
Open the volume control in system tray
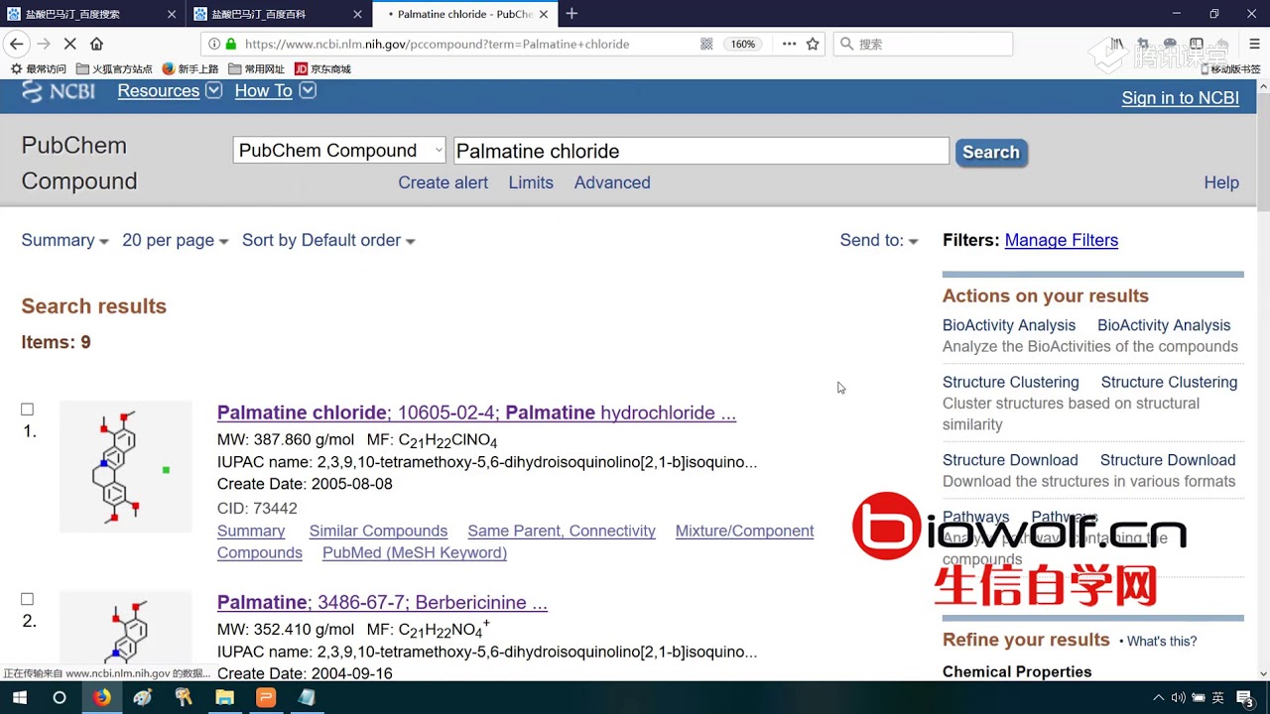click(1178, 698)
